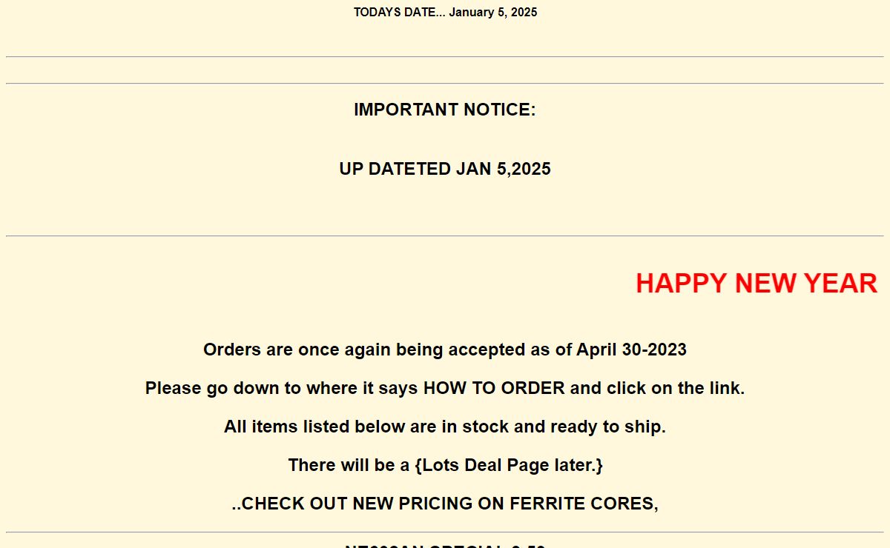
Task: Click the divider directly above IMPORTANT NOTICE
Action: [445, 84]
